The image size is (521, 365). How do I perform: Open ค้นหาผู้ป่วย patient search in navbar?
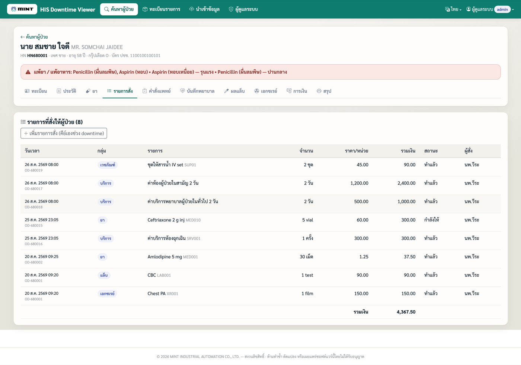coord(119,9)
